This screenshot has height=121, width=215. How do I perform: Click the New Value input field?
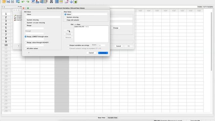click(x=90, y=14)
